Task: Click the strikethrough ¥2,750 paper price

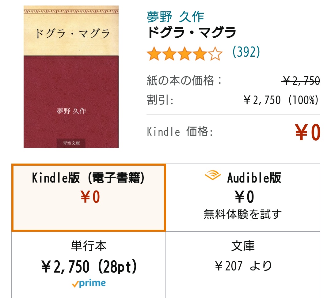Action: coord(301,81)
